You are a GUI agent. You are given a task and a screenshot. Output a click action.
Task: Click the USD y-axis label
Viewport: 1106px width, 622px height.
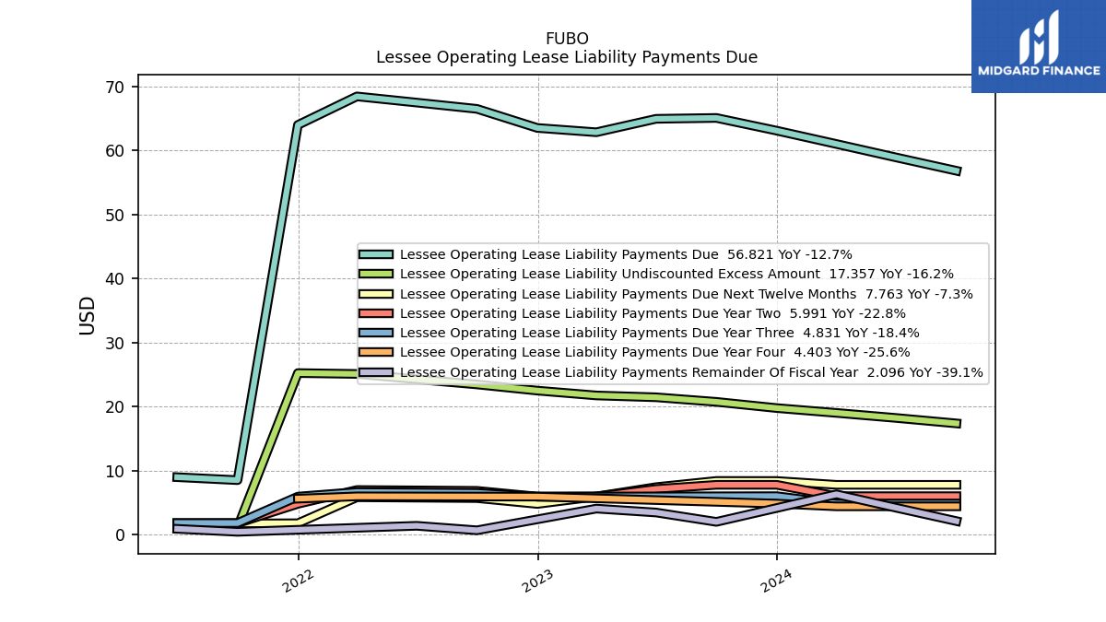click(x=88, y=315)
